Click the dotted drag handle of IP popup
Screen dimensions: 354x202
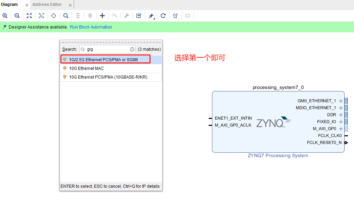[x=111, y=42]
